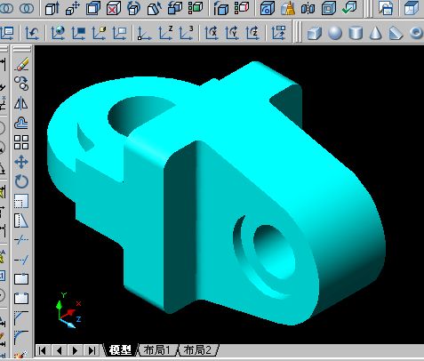Create a solid Cylinder
Viewport: 424px width, 361px height.
356,33
